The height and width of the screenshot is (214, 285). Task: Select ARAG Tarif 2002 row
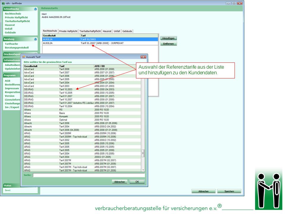[x=82, y=140]
